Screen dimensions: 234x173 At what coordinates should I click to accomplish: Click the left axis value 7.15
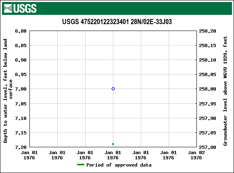(21, 133)
